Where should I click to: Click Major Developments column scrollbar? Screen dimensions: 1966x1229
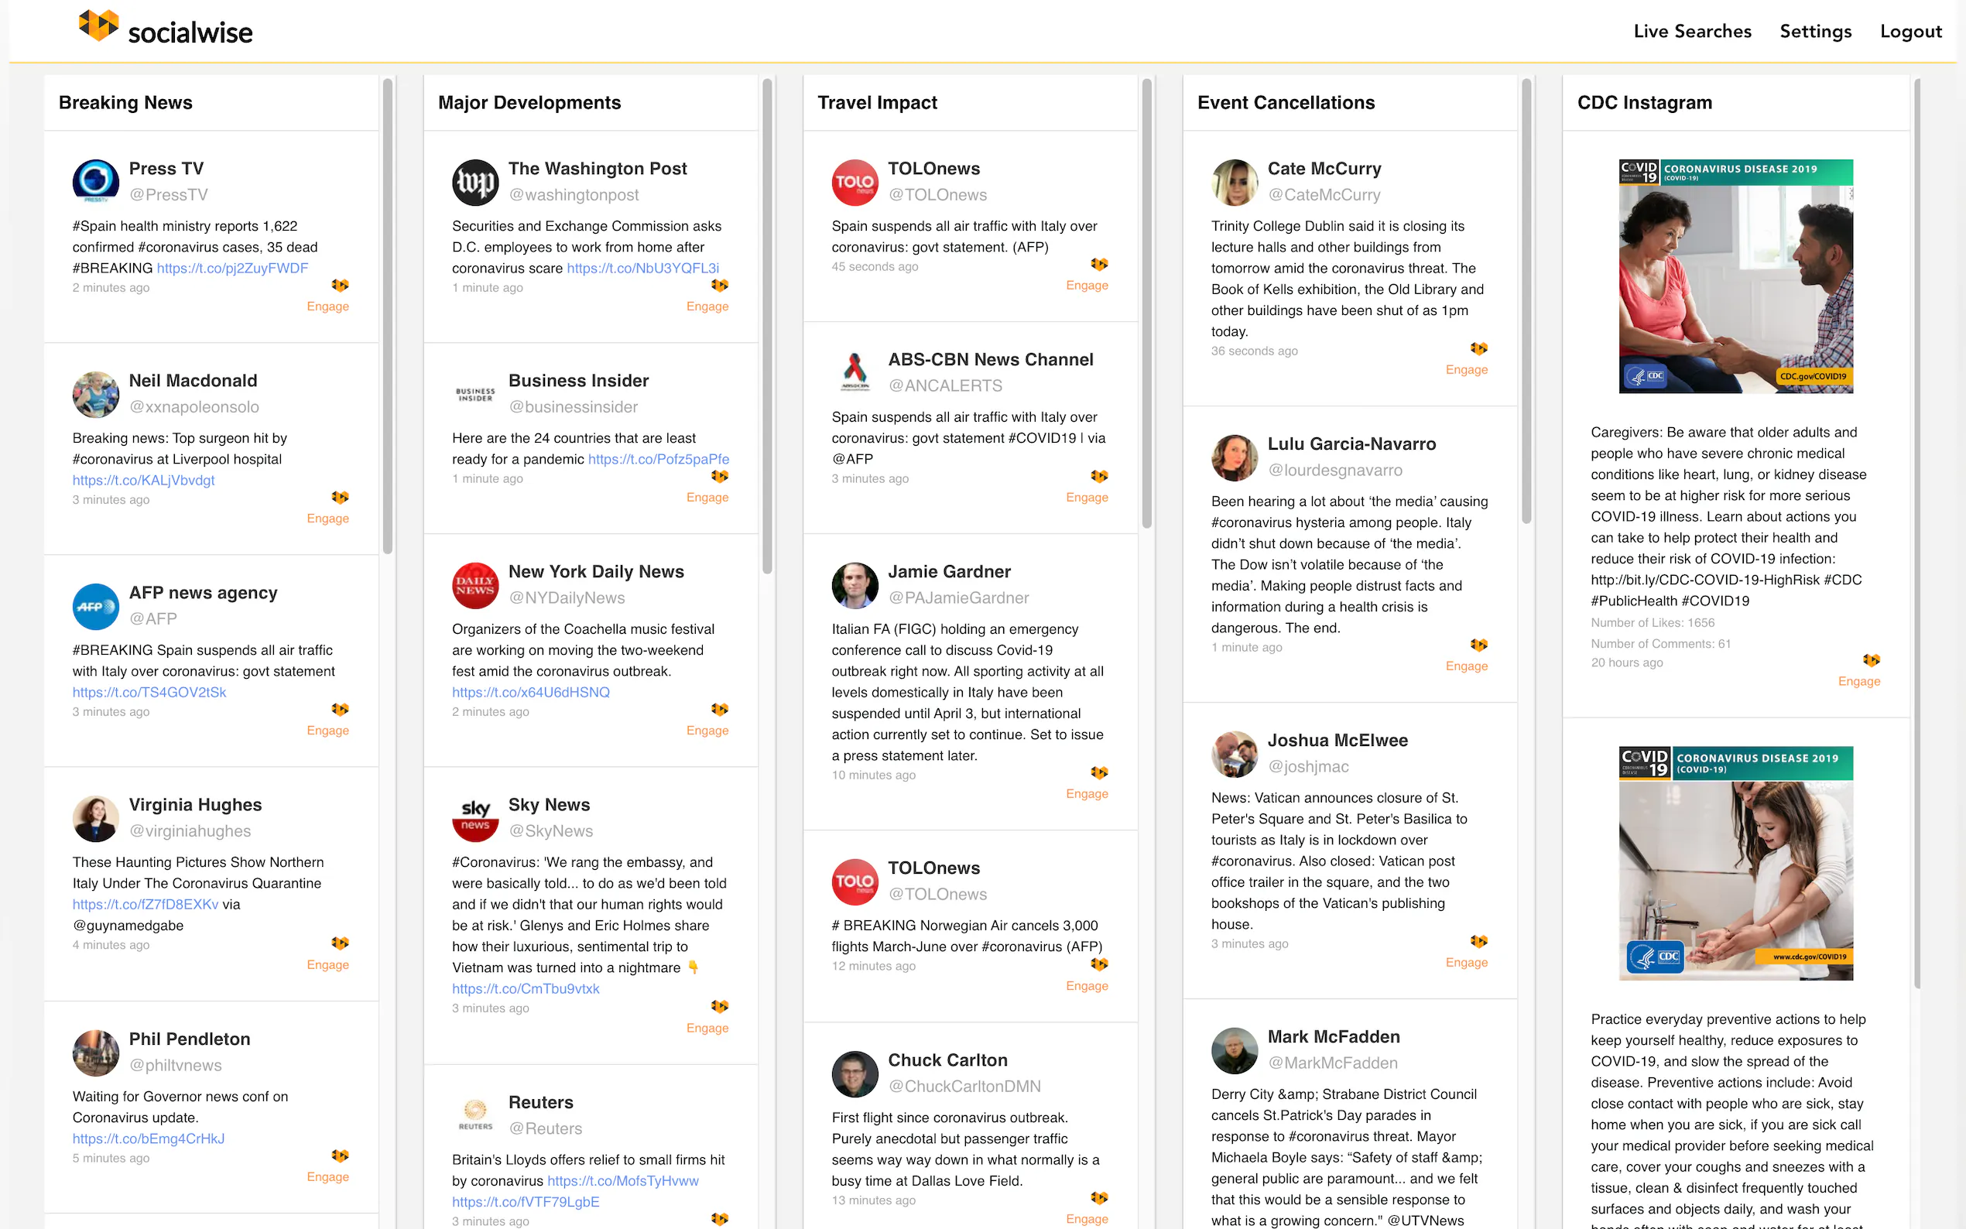click(767, 326)
